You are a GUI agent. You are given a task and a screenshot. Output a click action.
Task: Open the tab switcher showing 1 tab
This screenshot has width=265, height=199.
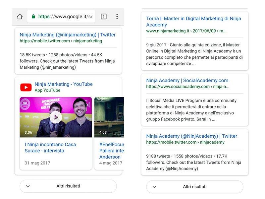coord(103,17)
